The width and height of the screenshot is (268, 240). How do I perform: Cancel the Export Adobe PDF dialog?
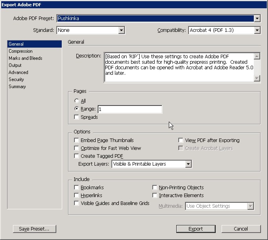tap(241, 229)
